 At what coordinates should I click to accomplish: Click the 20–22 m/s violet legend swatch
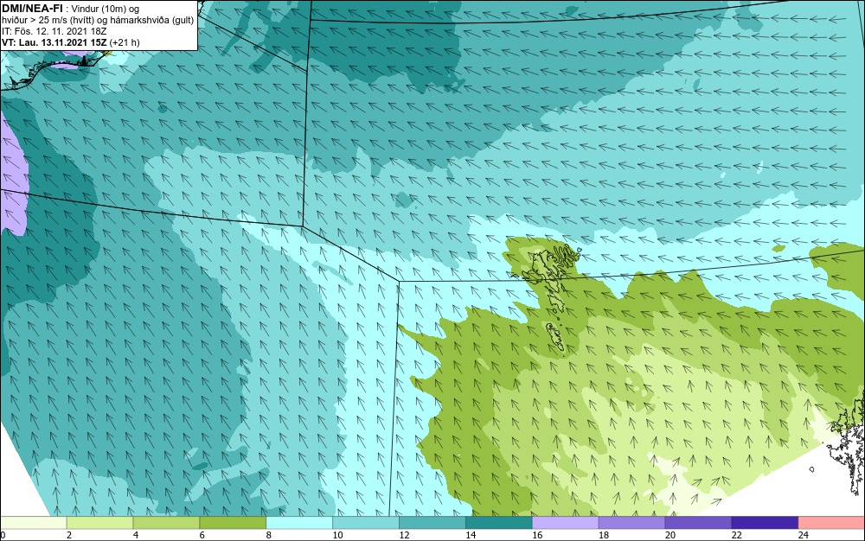pyautogui.click(x=698, y=523)
